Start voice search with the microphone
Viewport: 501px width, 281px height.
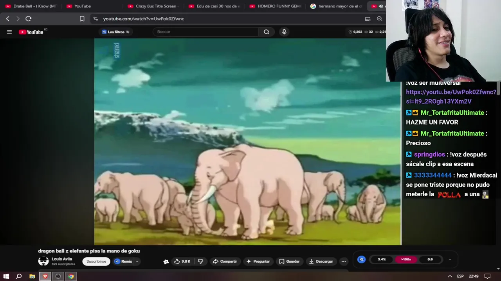coord(284,32)
